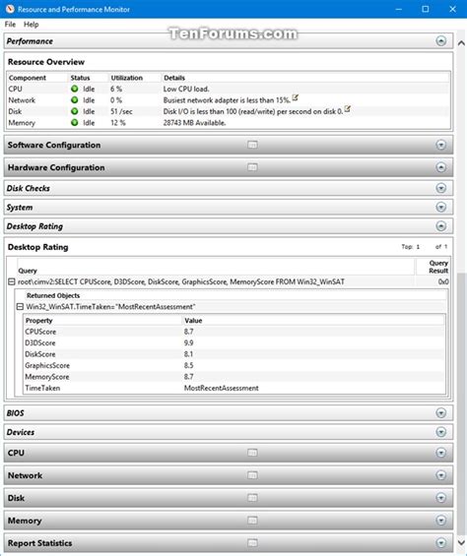Viewport: 467px width, 556px height.
Task: Click the Hardware Configuration table-of-contents icon
Action: 252,167
